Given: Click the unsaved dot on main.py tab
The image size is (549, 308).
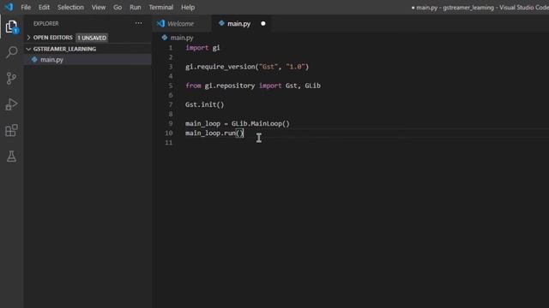Looking at the screenshot, I should (x=263, y=23).
